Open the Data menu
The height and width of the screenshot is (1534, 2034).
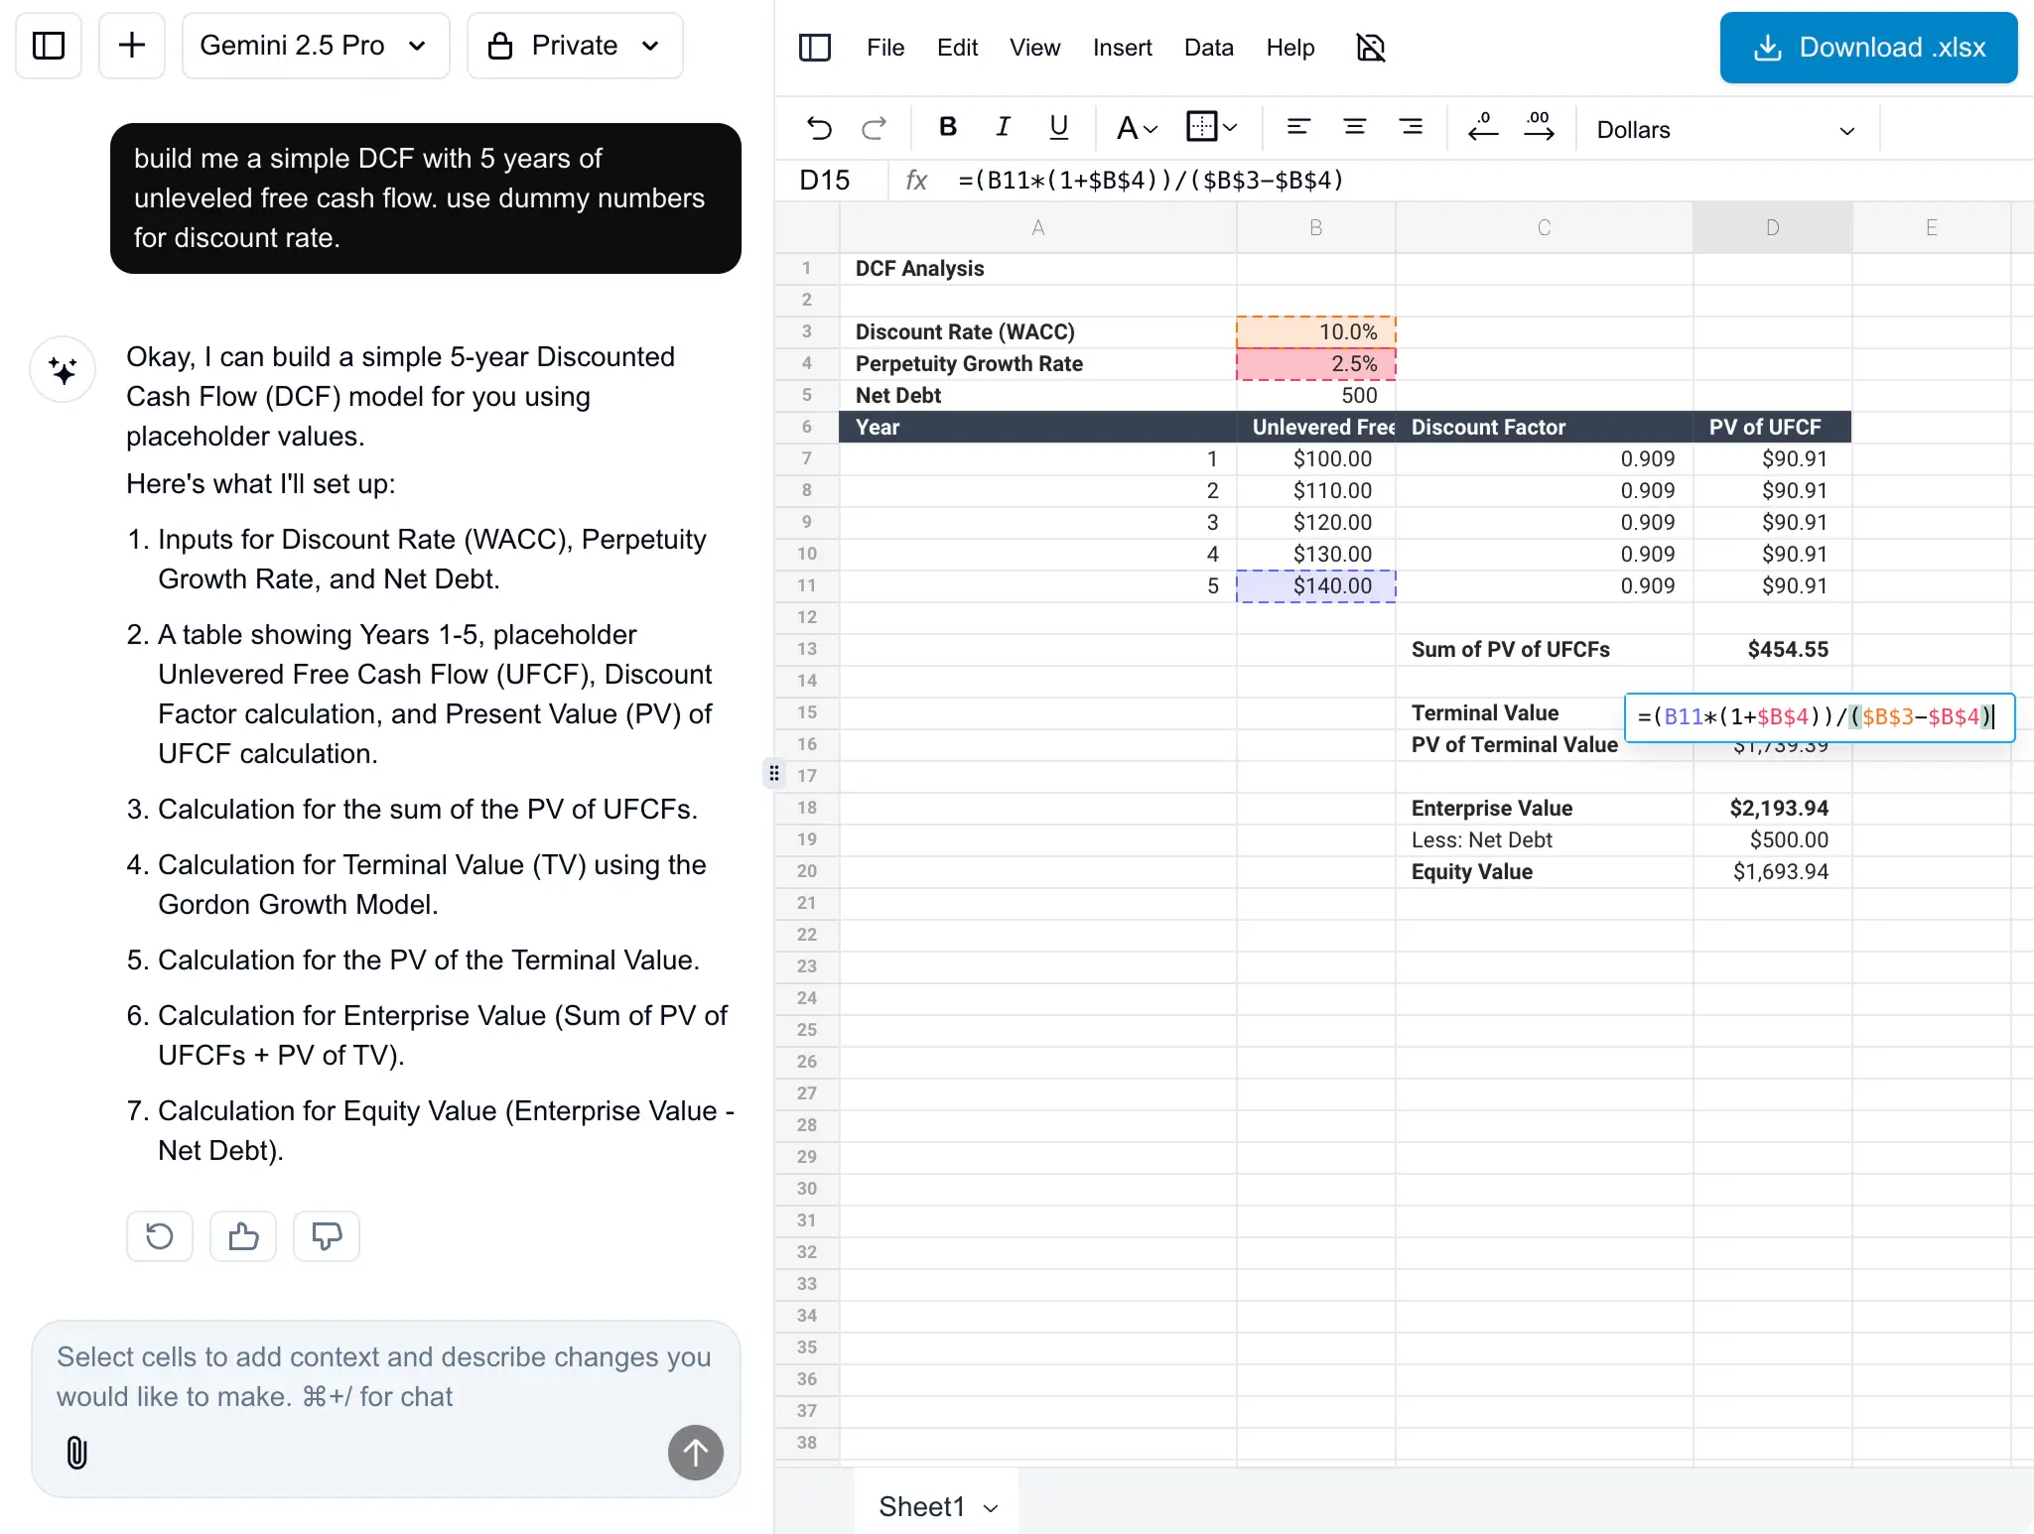coord(1208,48)
